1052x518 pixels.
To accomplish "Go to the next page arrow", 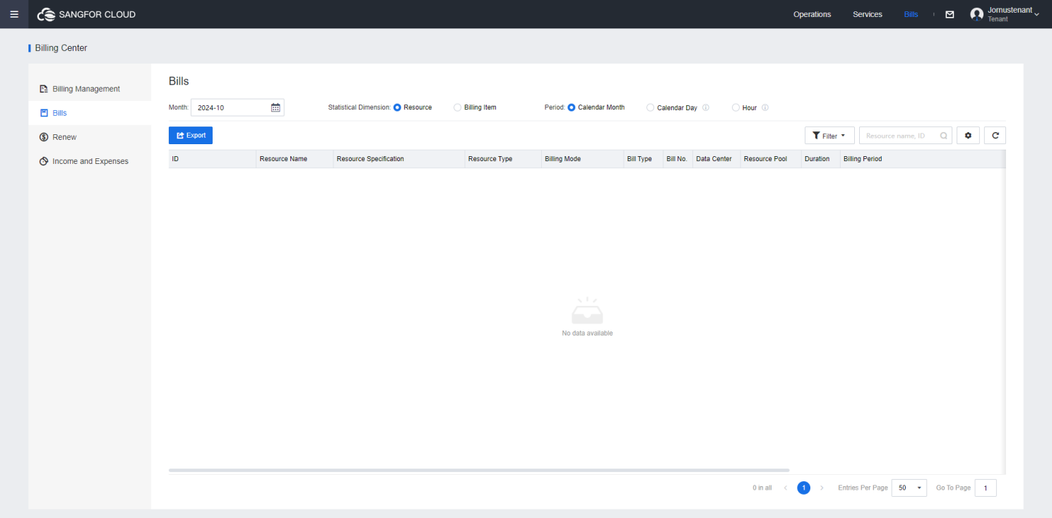I will tap(822, 488).
